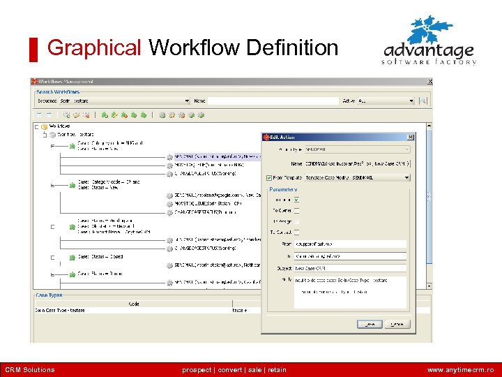Close the Edit Action dialog

[x=410, y=138]
